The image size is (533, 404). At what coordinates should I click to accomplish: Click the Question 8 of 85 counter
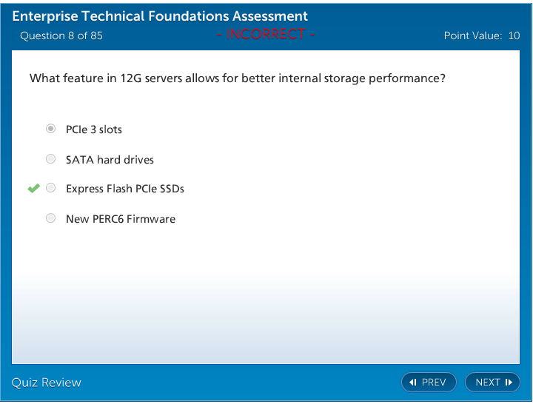[61, 36]
